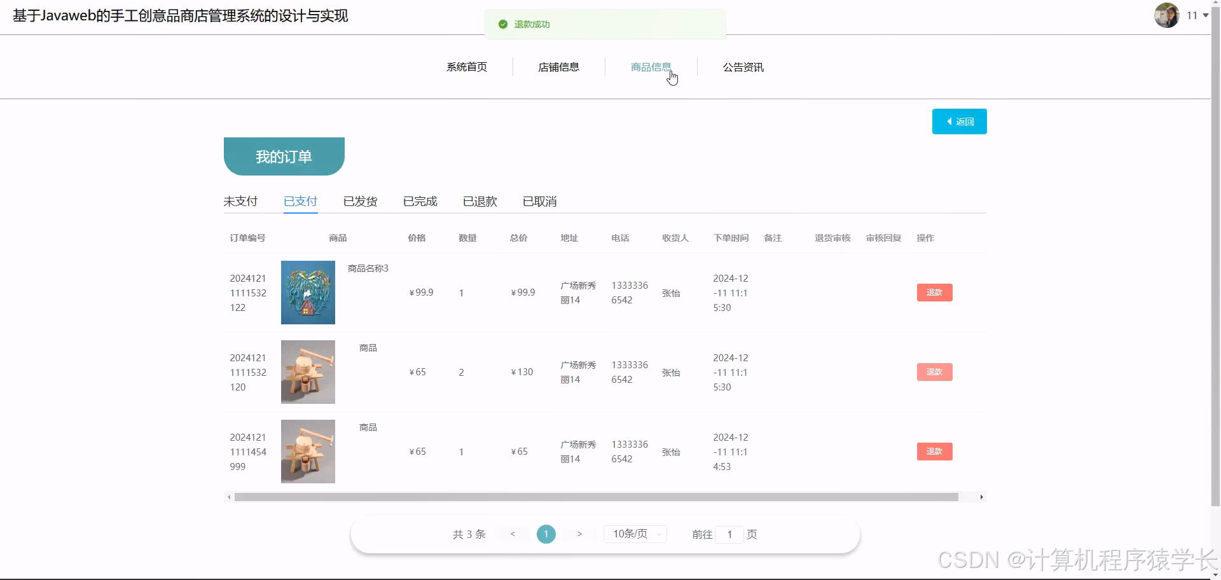The height and width of the screenshot is (580, 1221).
Task: Expand the avatar account options
Action: 1168,15
